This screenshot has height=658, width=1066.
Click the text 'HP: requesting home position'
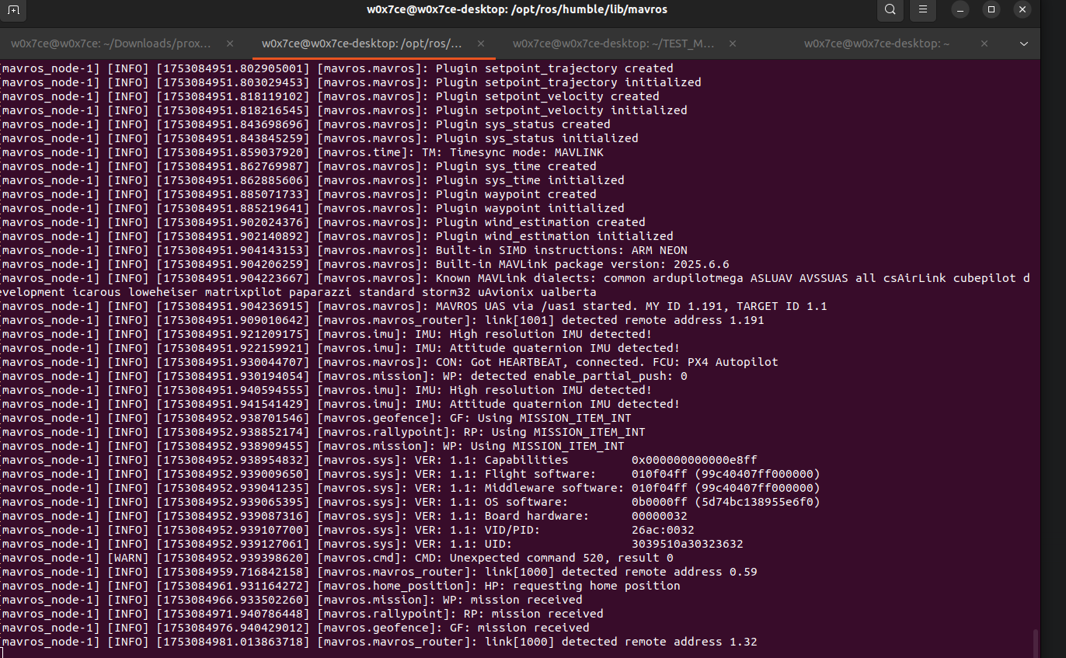tap(583, 586)
